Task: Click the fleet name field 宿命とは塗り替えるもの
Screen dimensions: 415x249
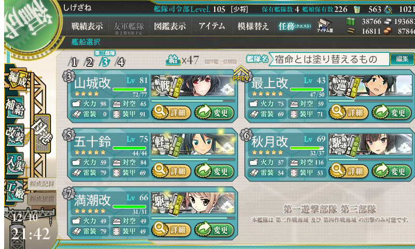Action: coord(329,59)
